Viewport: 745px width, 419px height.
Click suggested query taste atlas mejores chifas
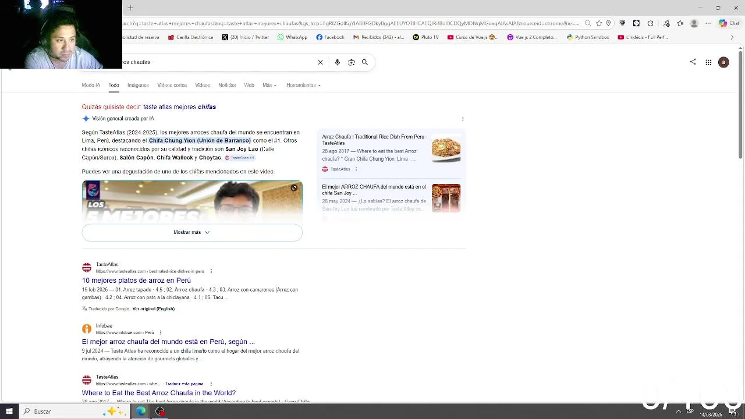(179, 107)
